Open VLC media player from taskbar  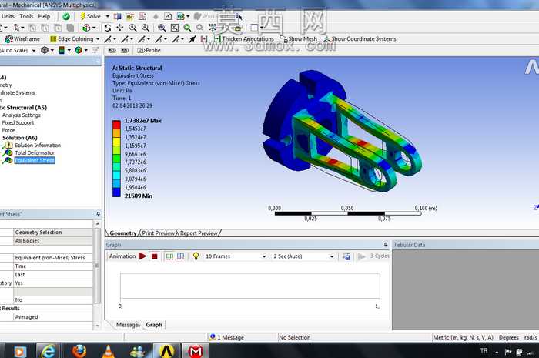[x=109, y=351]
